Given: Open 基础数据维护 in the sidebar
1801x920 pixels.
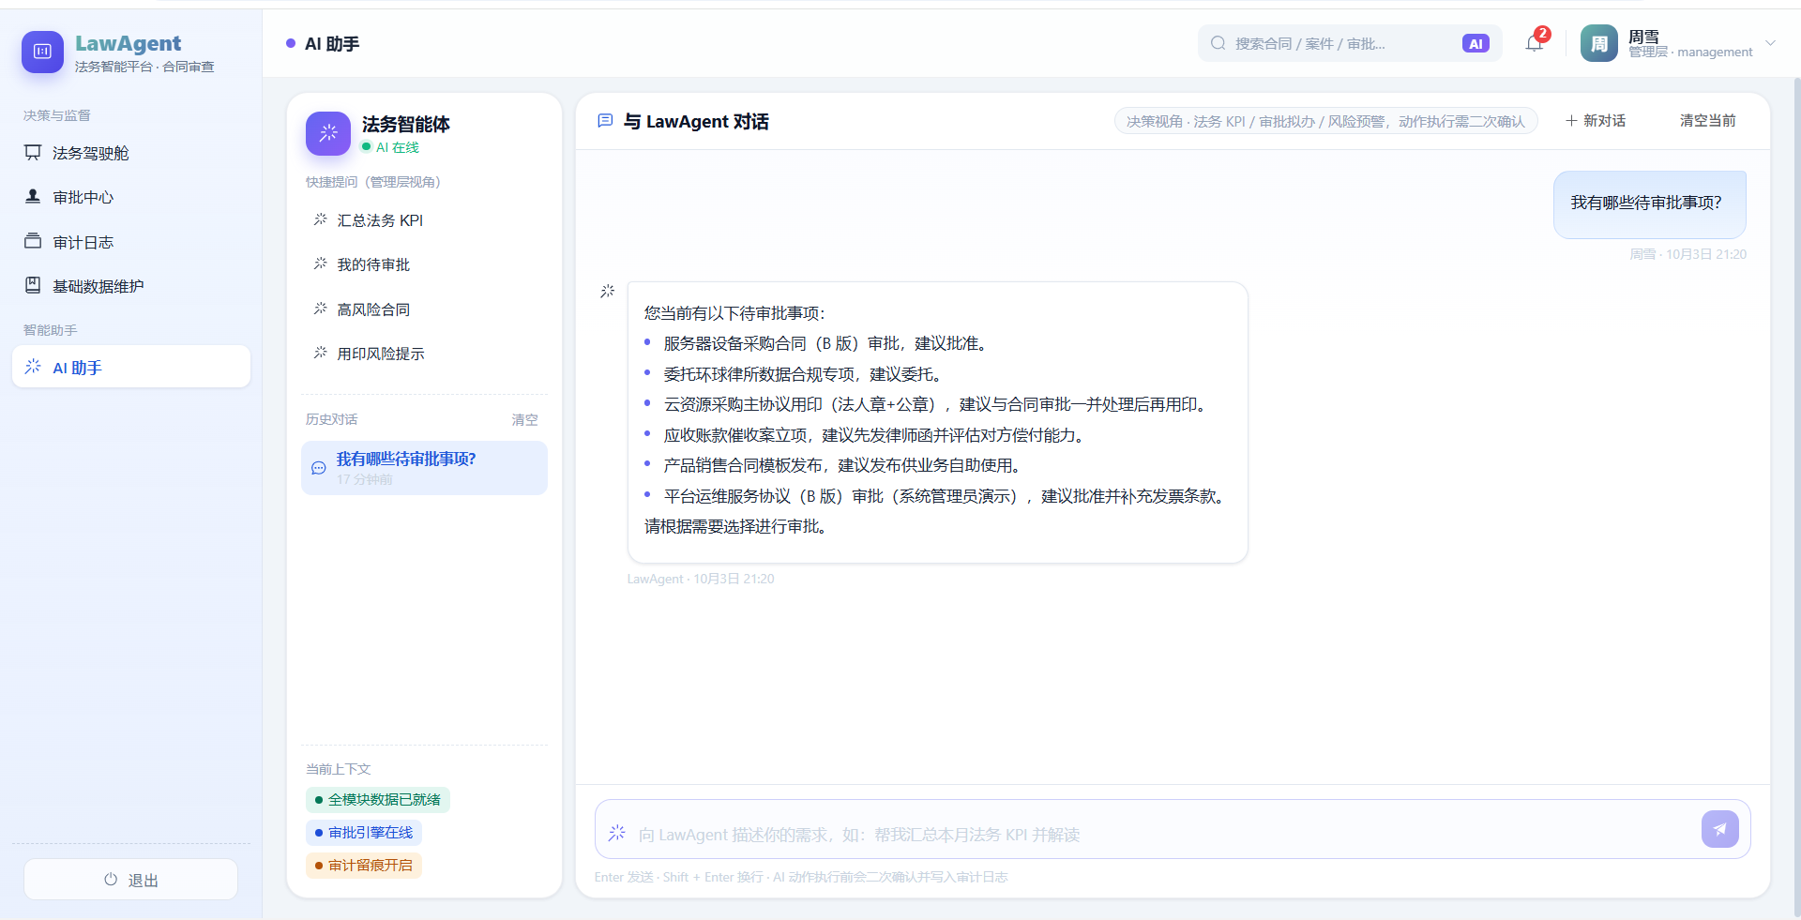Looking at the screenshot, I should 131,286.
